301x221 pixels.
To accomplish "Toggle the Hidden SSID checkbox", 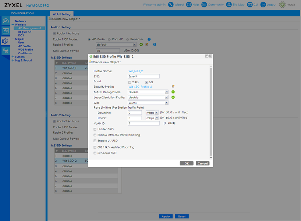I will (95, 129).
